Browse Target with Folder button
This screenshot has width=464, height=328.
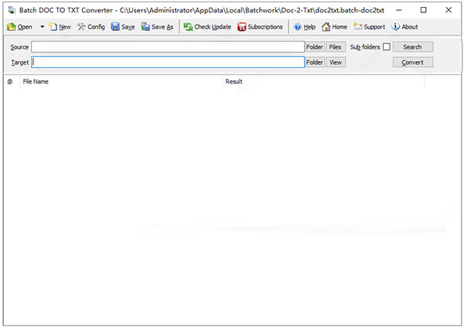315,63
